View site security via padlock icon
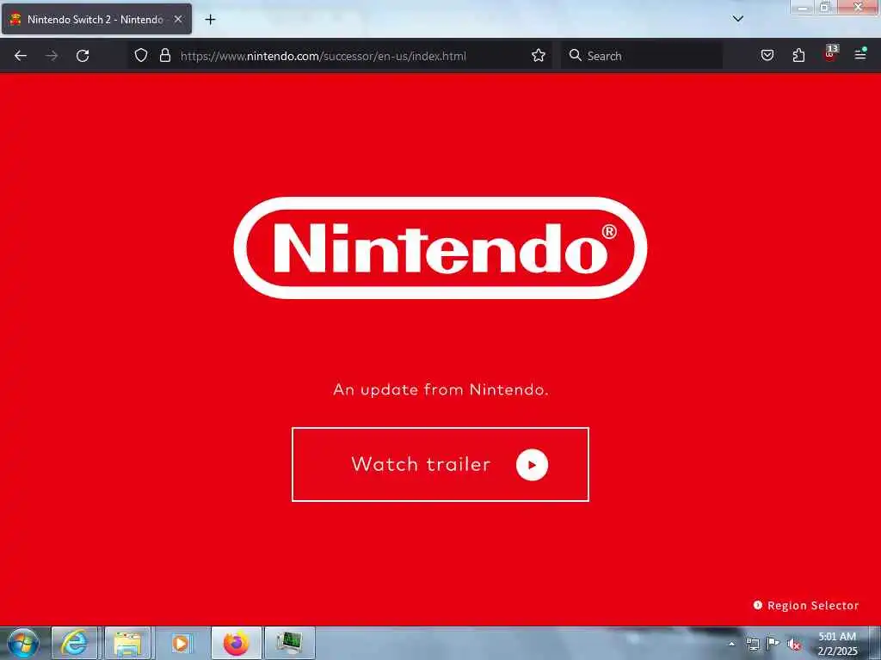 click(x=164, y=55)
